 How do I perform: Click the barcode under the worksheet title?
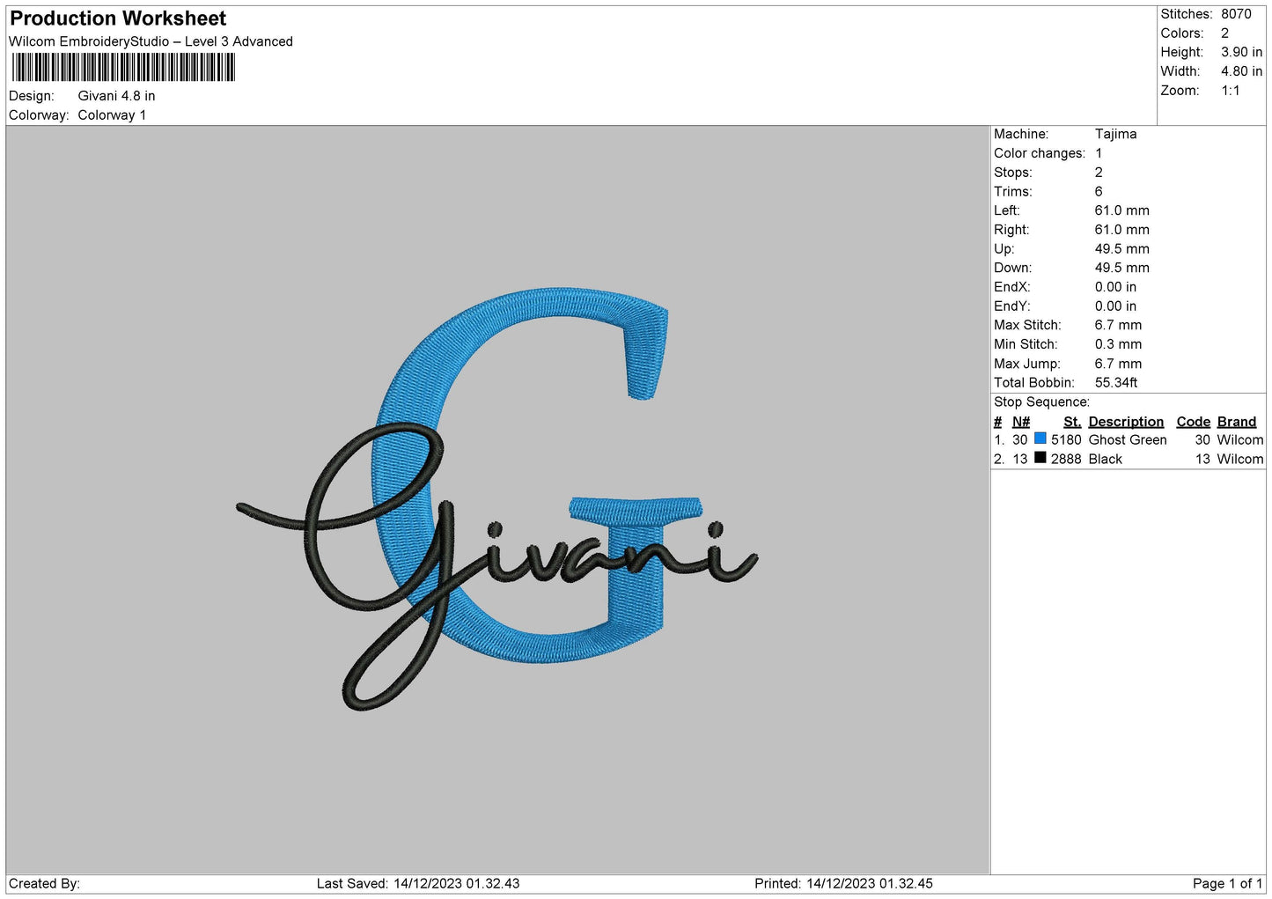(123, 68)
